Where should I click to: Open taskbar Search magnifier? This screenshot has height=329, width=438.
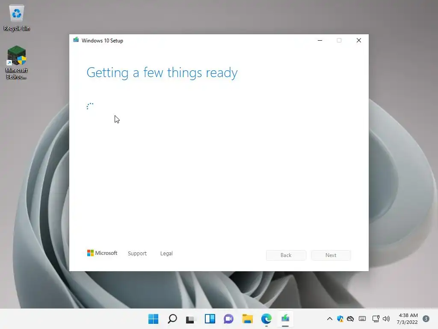[x=172, y=319]
